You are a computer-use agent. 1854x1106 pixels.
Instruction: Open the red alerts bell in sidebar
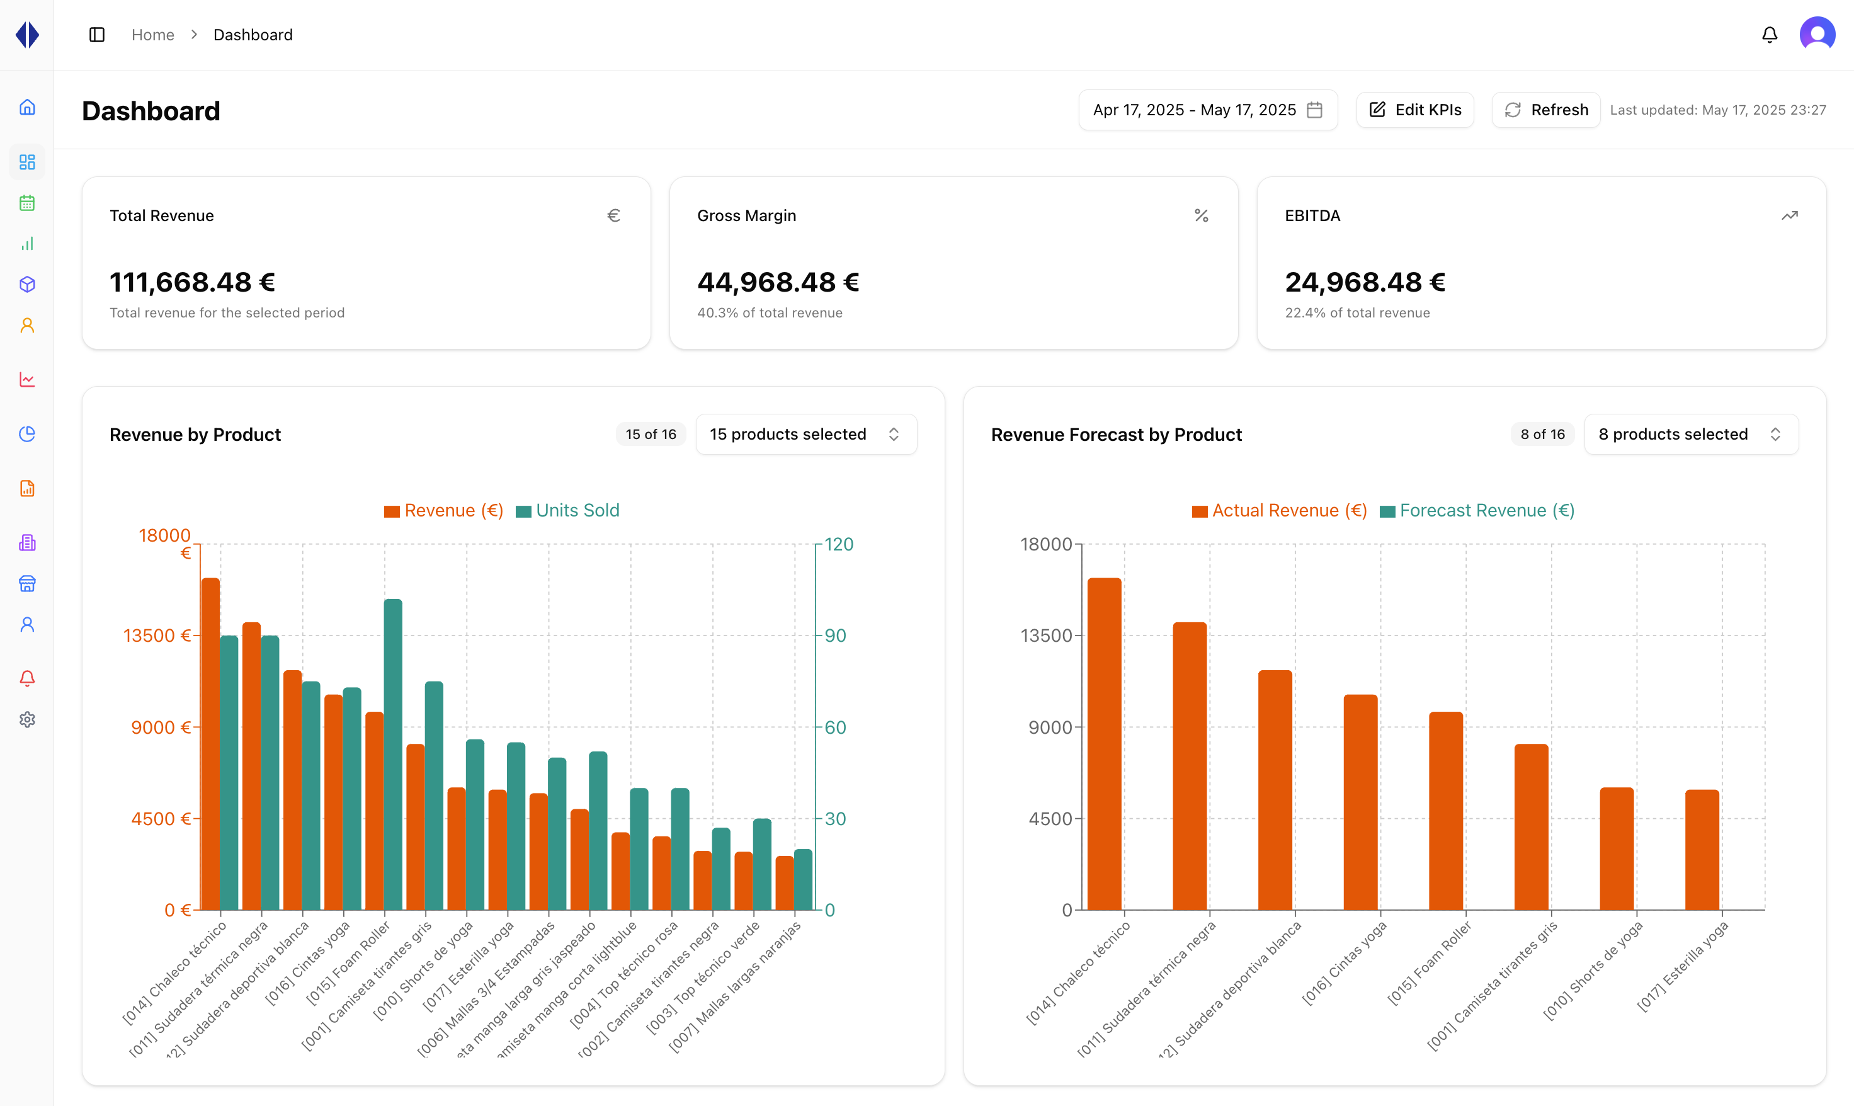coord(28,678)
